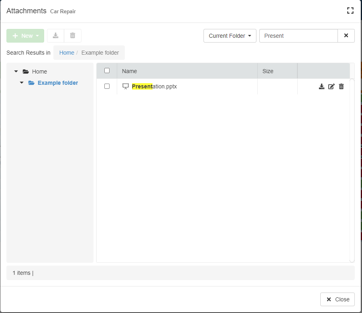
Task: Click the toolbar download icon
Action: point(56,36)
